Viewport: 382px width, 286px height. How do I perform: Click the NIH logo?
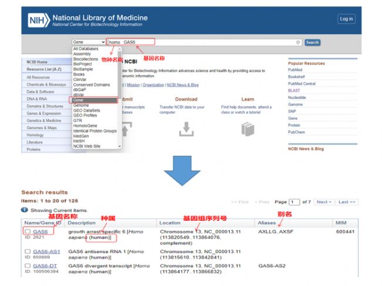click(39, 21)
